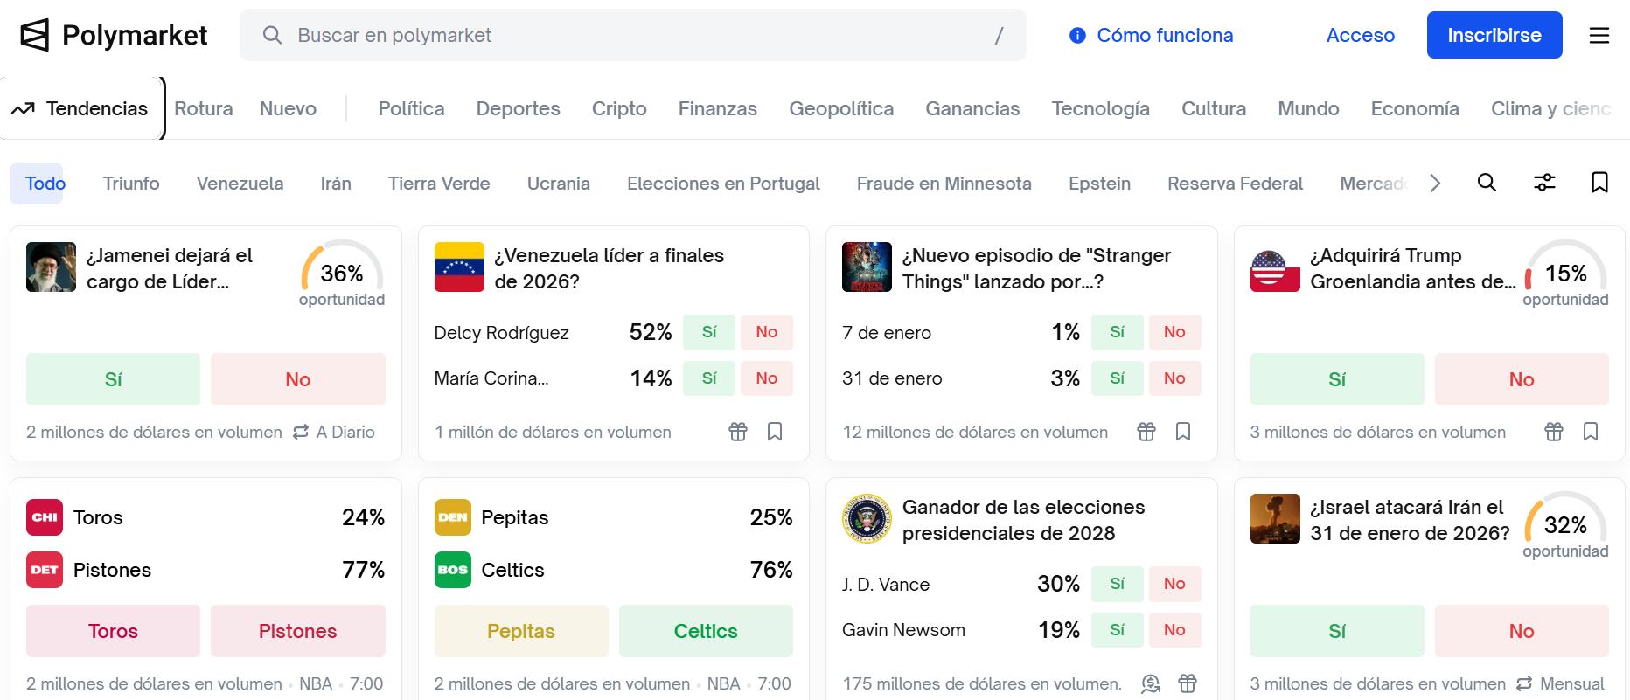Viewport: 1630px width, 700px height.
Task: Click the Acceso link
Action: pyautogui.click(x=1360, y=35)
